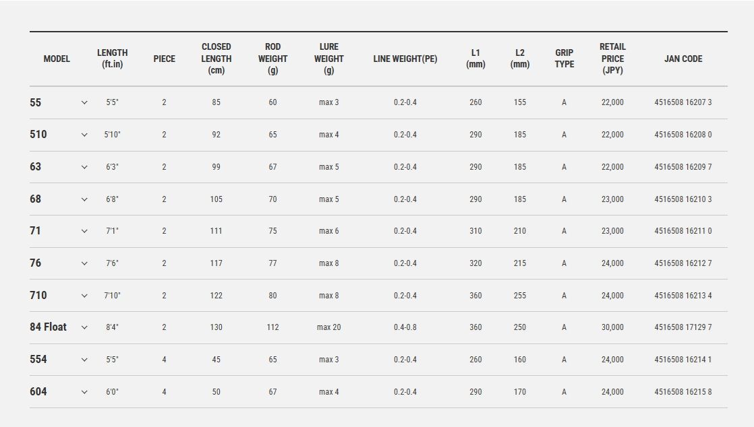Expand the 63 model row chevron
The width and height of the screenshot is (754, 427).
coord(84,167)
